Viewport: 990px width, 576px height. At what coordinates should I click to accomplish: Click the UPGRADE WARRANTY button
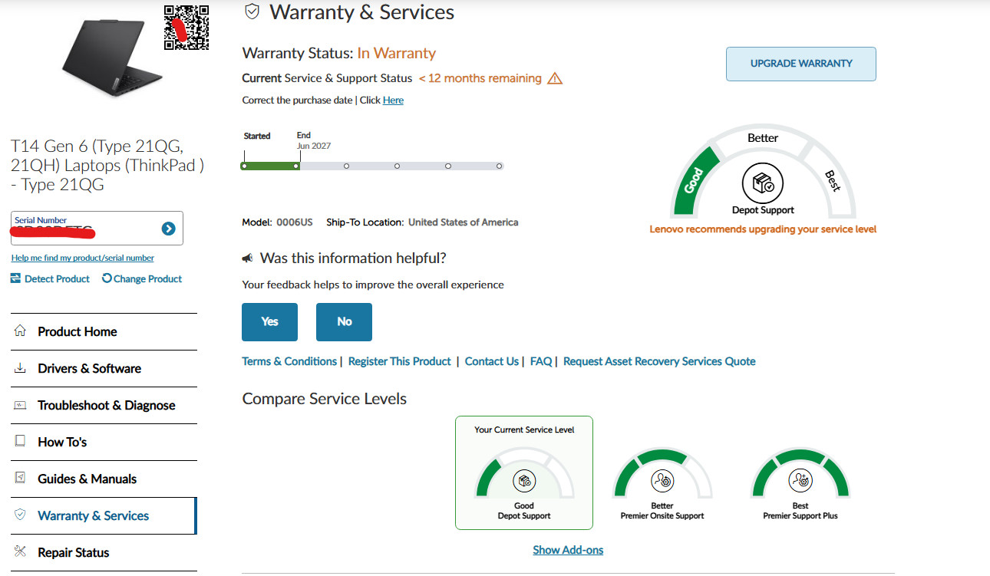pos(801,64)
